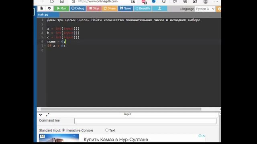Reload the page in the browser

(52, 2)
